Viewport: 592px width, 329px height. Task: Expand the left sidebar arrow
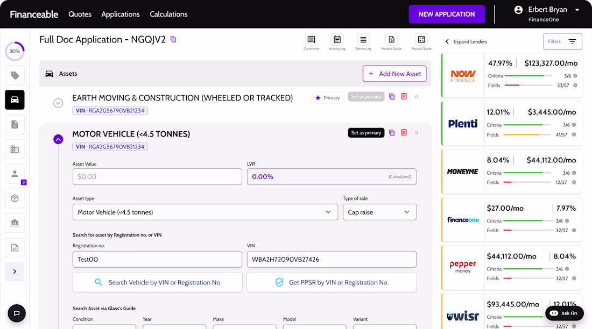pos(15,271)
